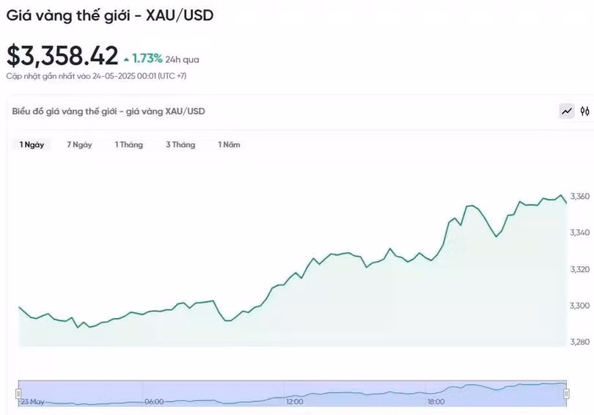
Task: Click the 12:00 marker in the navigator
Action: coord(294,402)
